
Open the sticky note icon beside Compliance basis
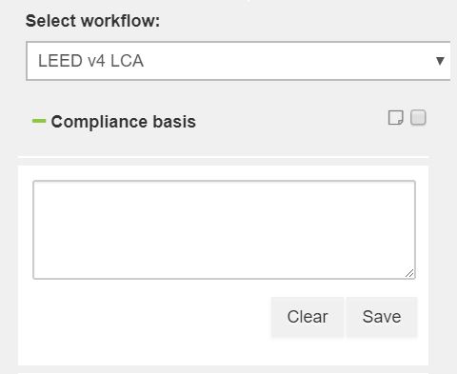pyautogui.click(x=396, y=118)
